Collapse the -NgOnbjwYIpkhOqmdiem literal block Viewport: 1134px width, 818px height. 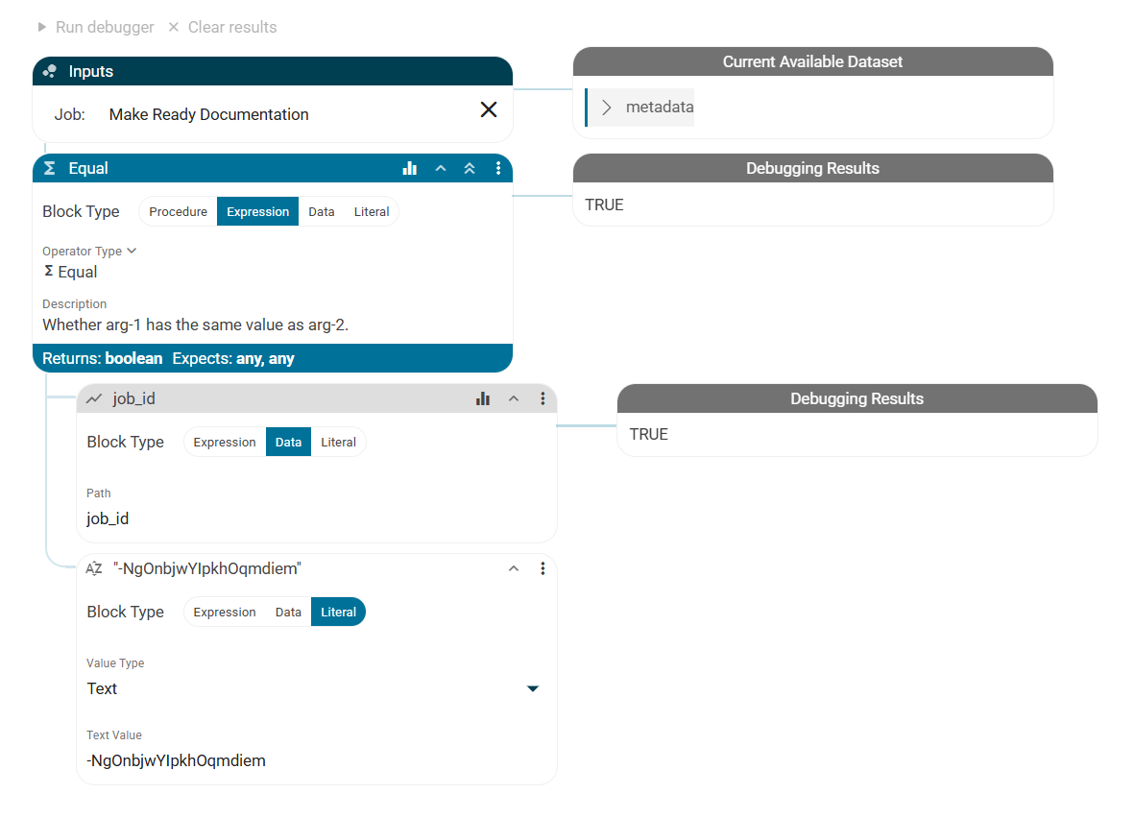[514, 568]
